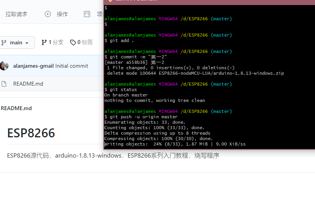Screen dimensions: 315x200
Task: Click the file icon beside README.md
Action: click(4, 84)
